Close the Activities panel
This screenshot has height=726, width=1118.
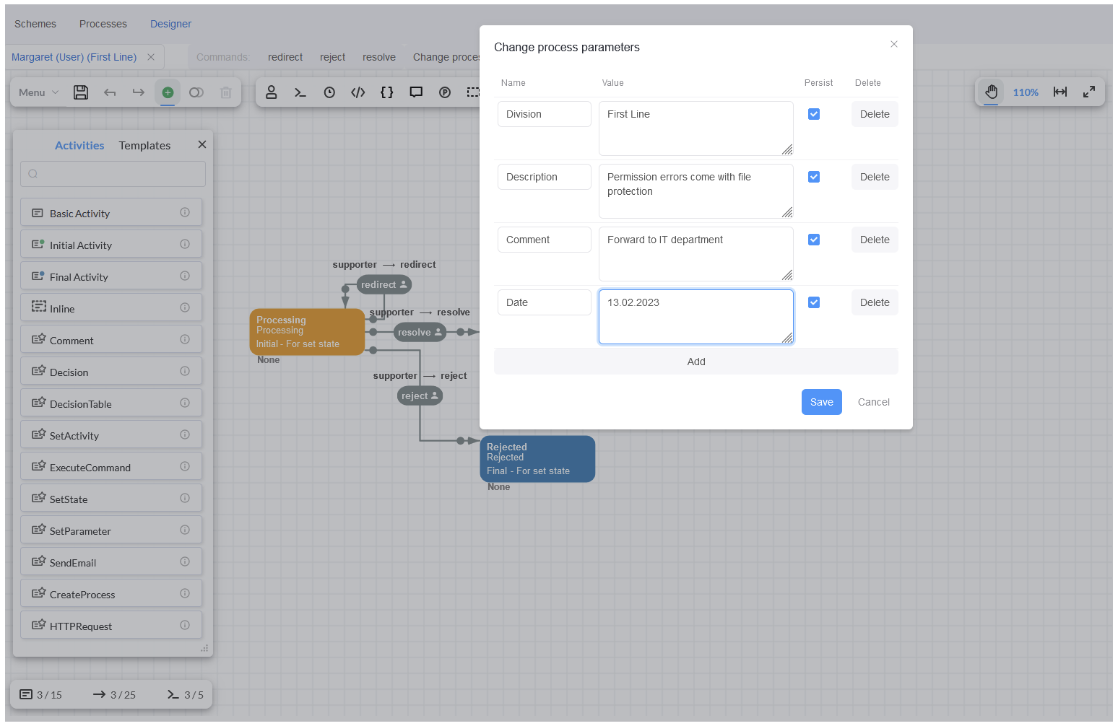click(202, 144)
